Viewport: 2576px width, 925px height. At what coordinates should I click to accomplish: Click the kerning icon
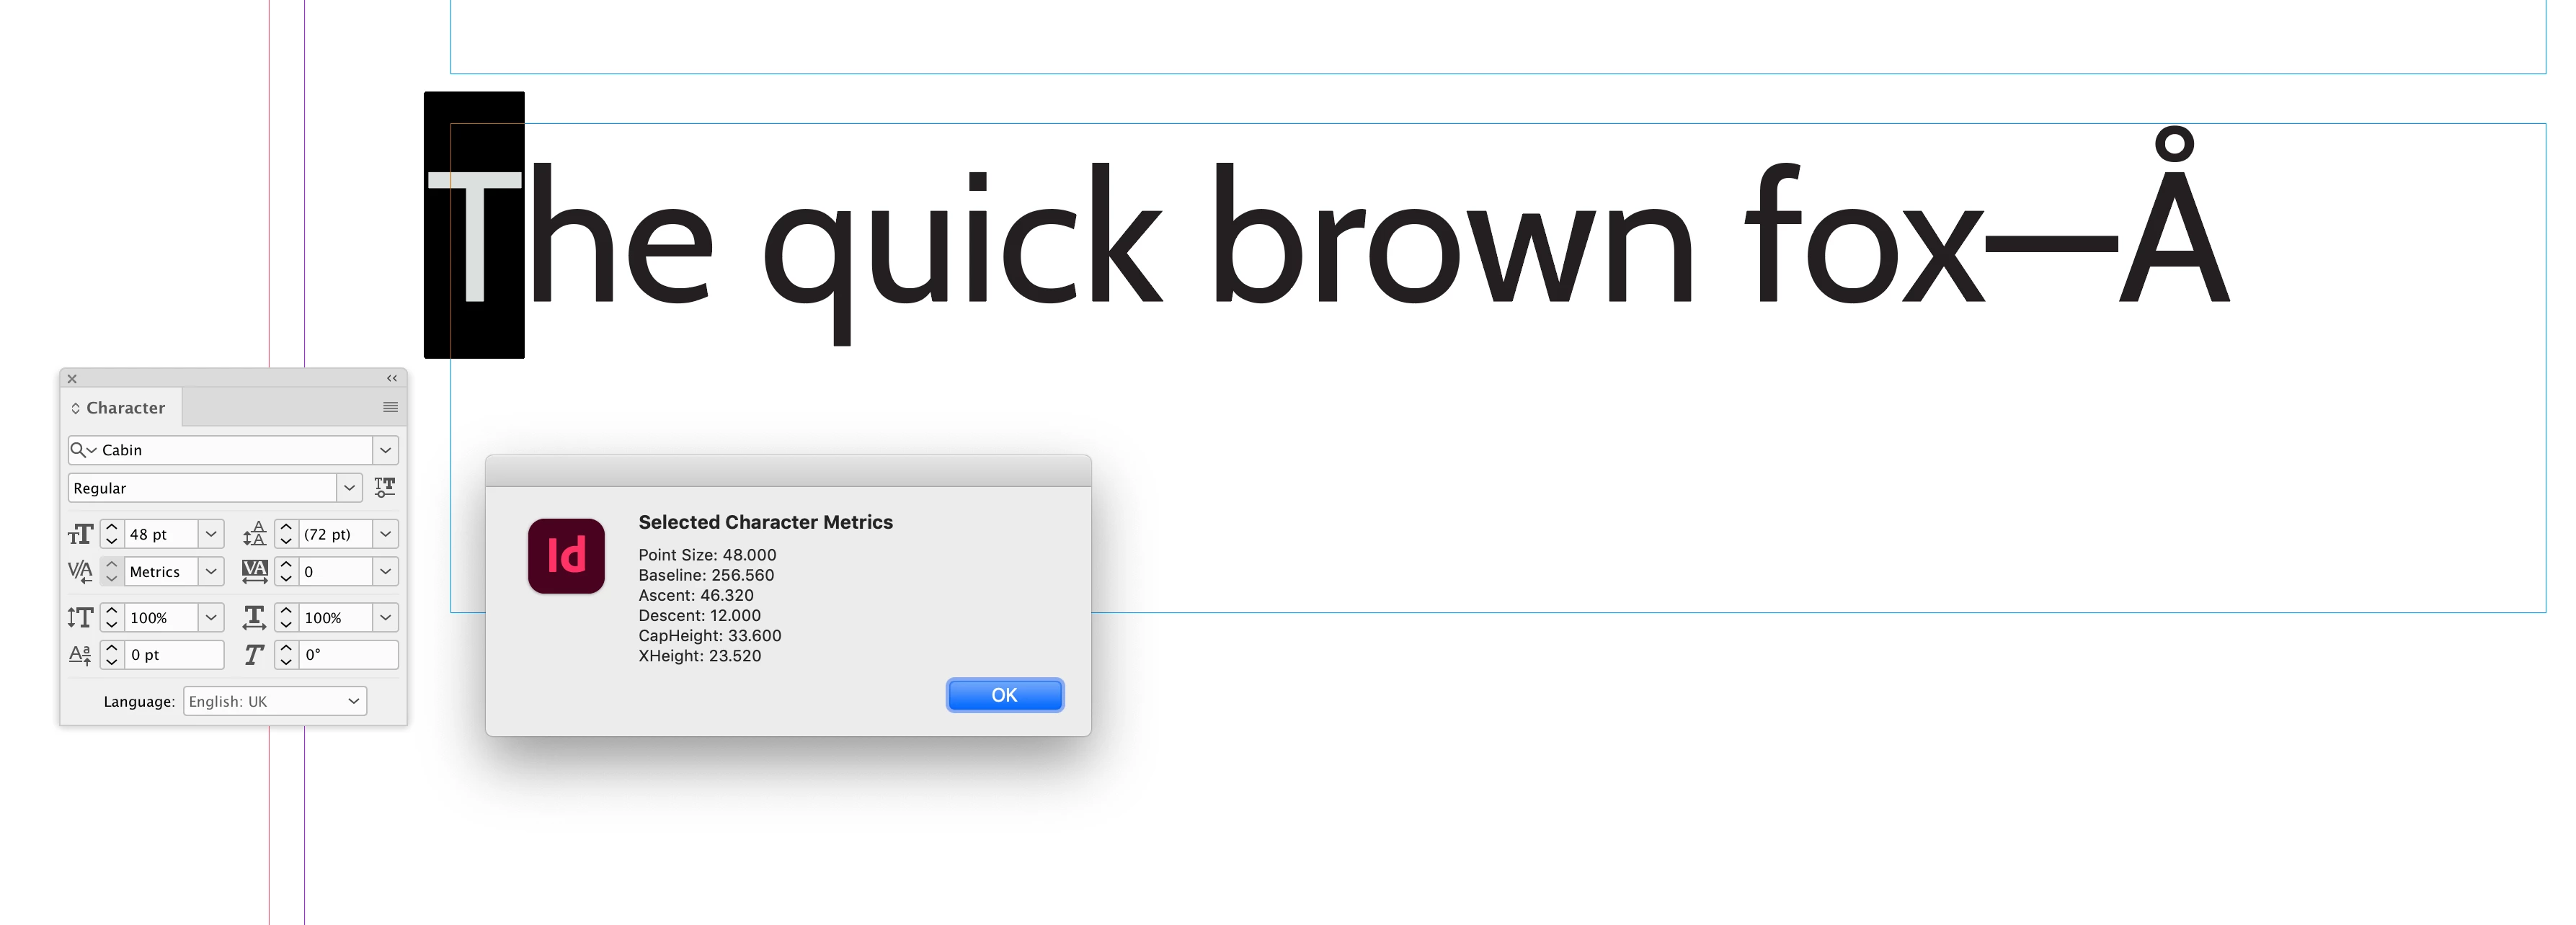80,572
